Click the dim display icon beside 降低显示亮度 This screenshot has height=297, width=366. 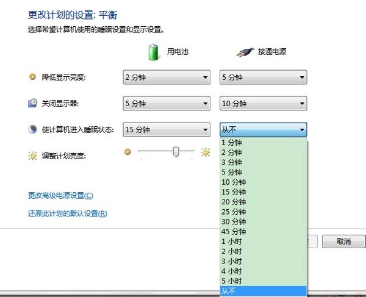click(32, 76)
